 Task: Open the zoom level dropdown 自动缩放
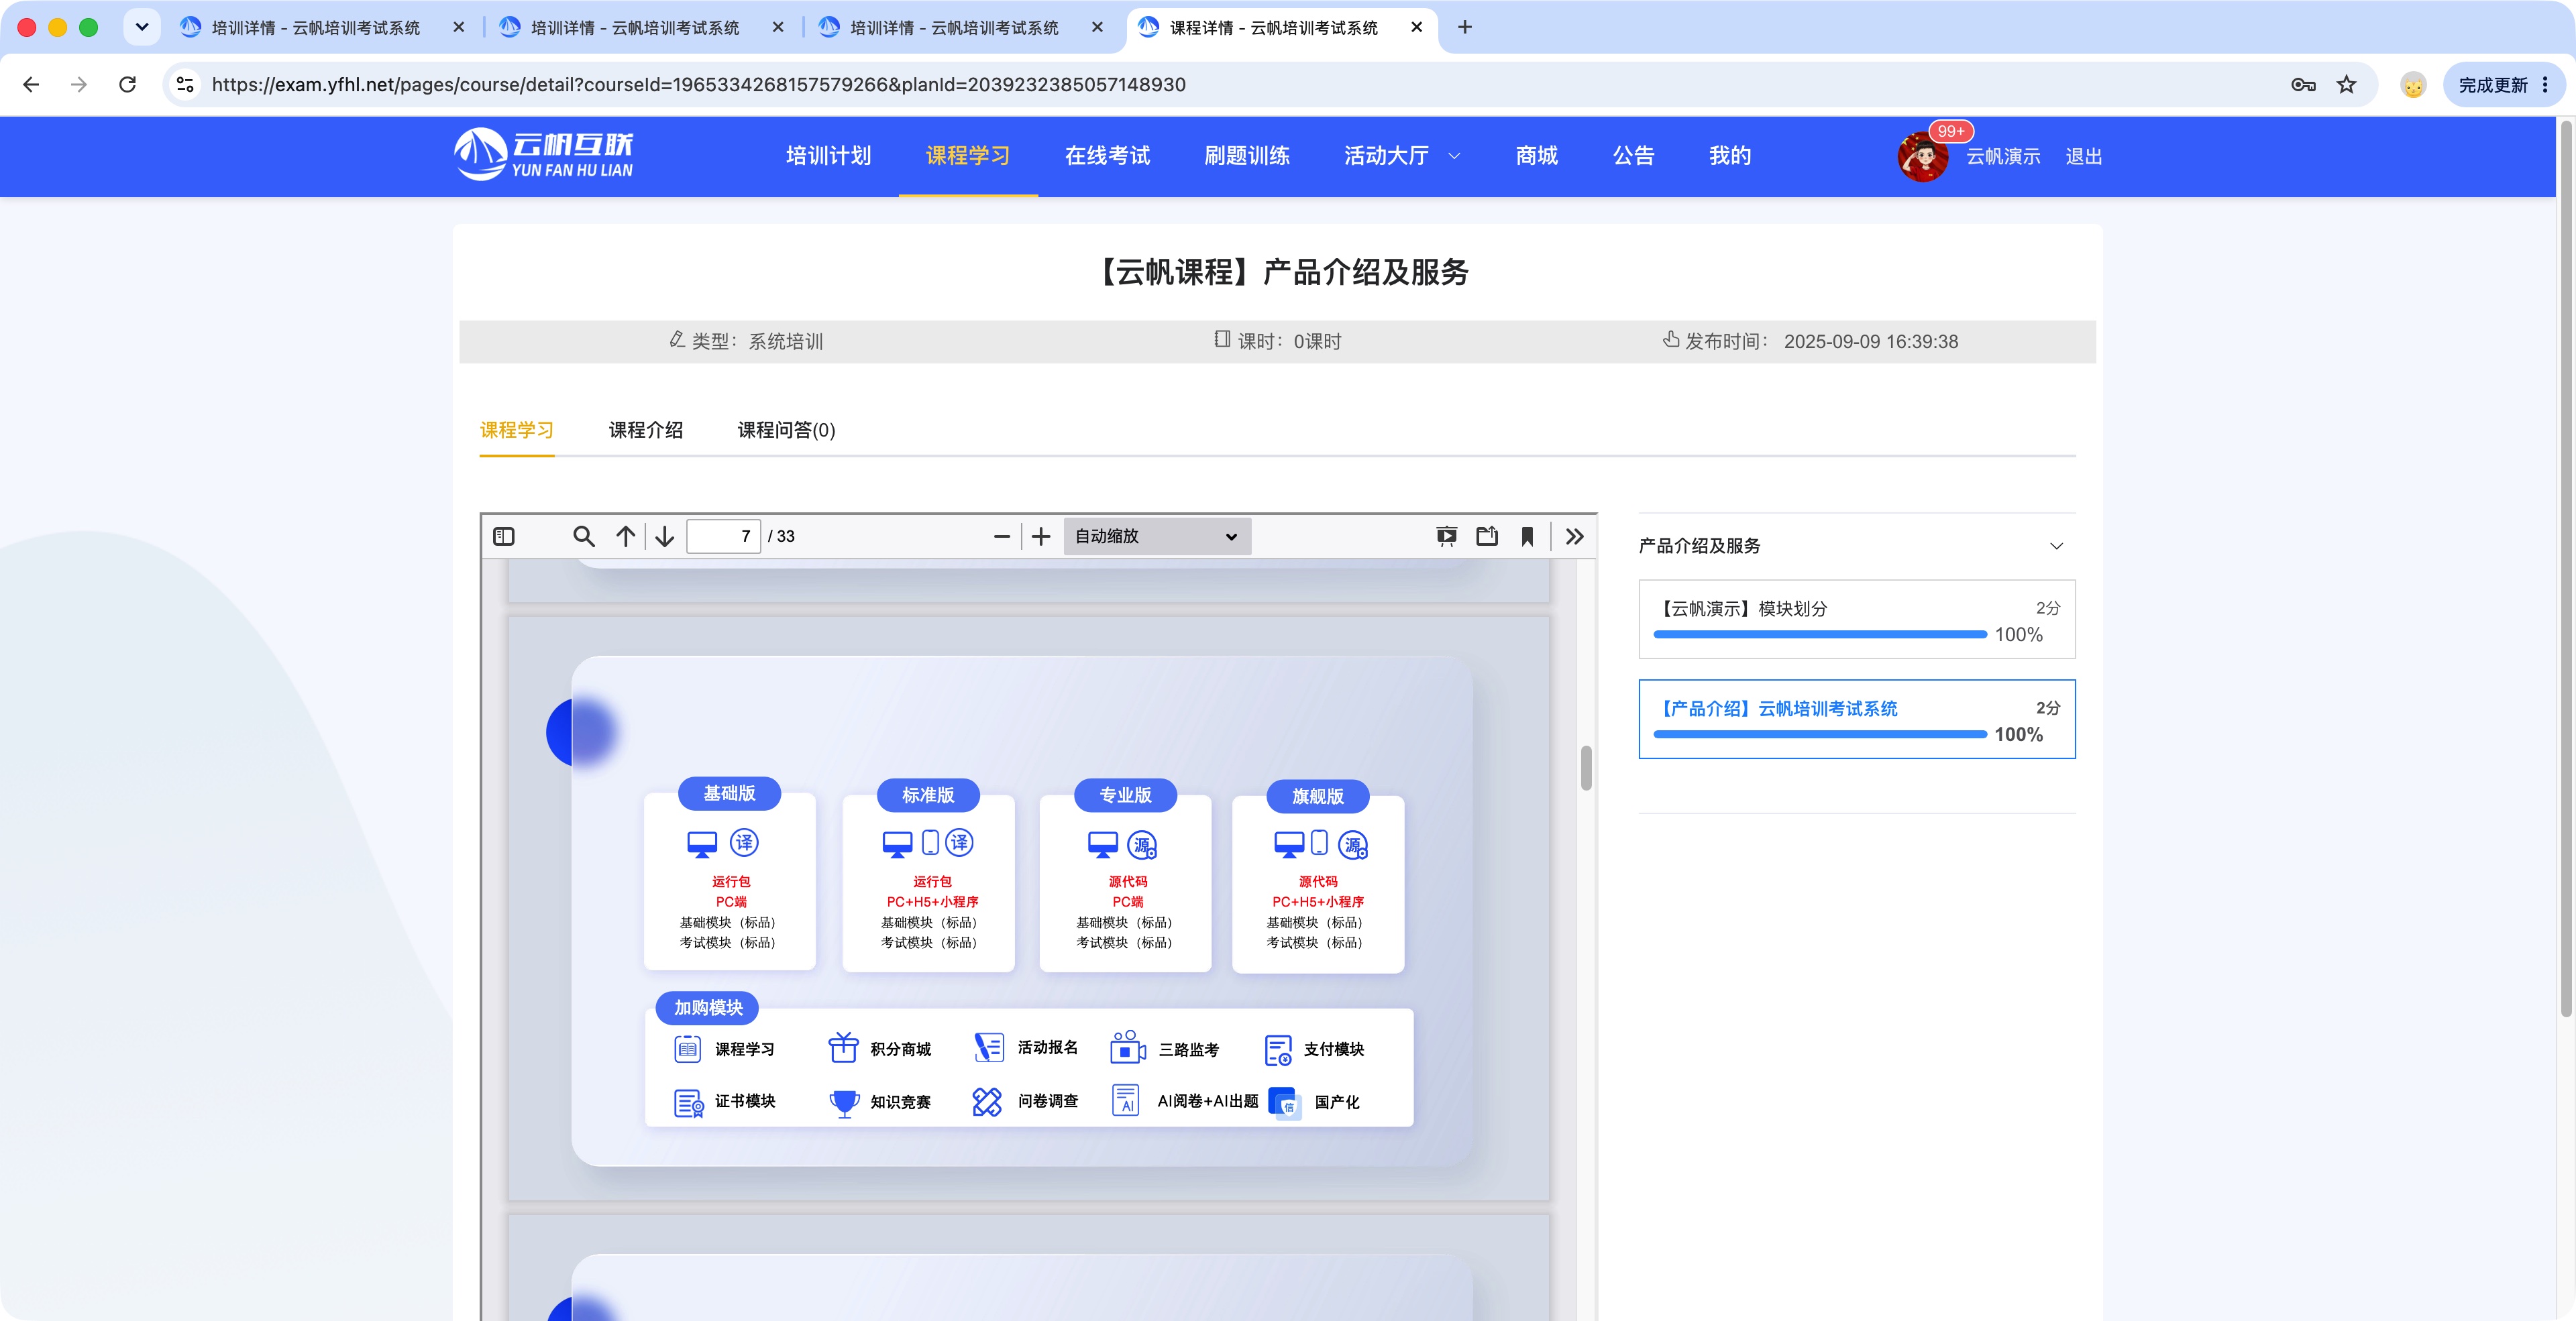[x=1157, y=536]
